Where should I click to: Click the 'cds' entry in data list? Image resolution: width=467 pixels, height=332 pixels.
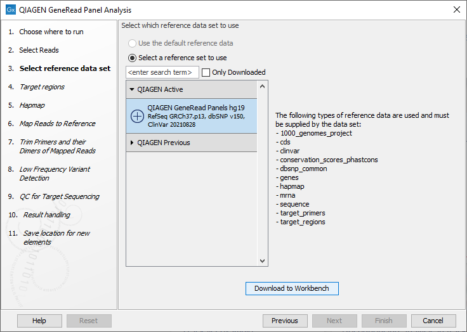tap(285, 142)
